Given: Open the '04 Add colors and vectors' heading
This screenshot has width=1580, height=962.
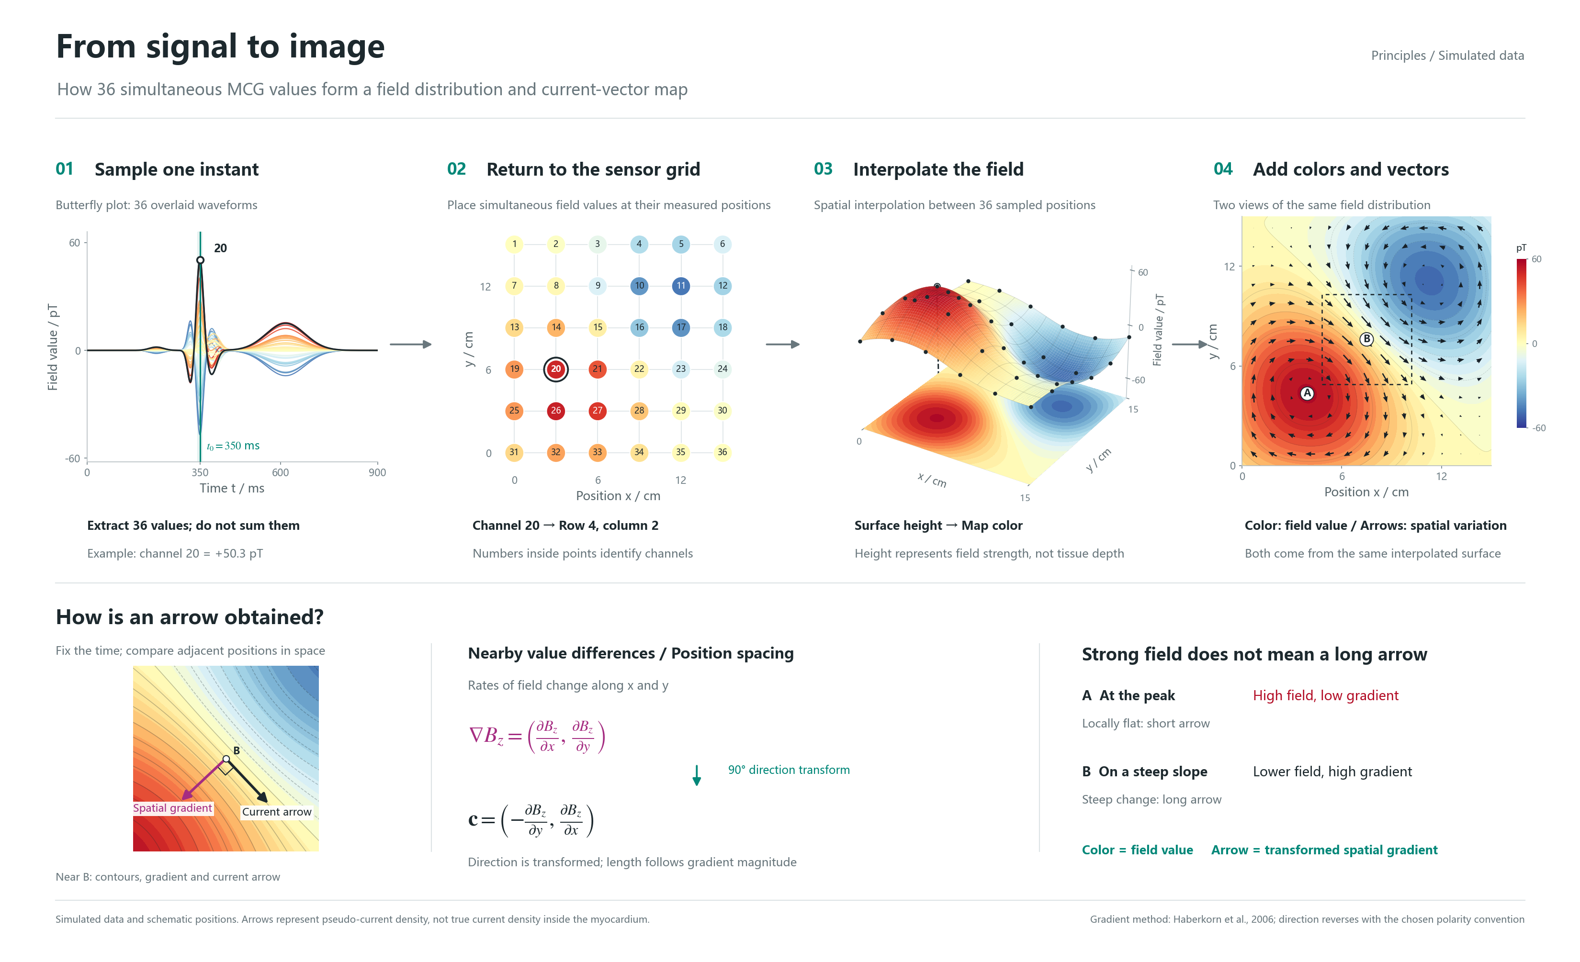Looking at the screenshot, I should tap(1331, 169).
